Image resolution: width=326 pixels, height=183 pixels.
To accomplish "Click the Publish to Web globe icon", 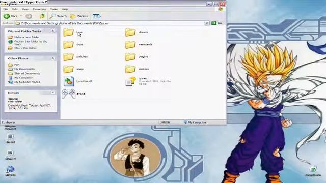I will tap(10, 42).
